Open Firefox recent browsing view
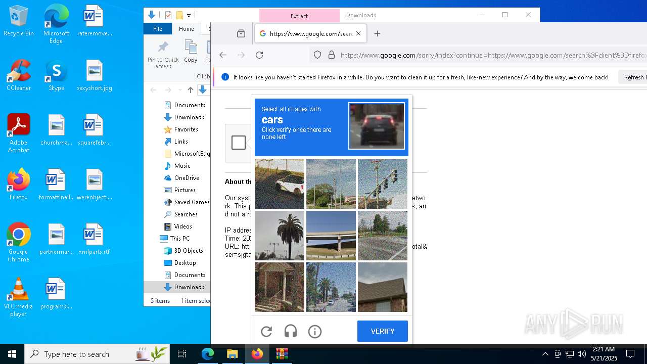Image resolution: width=647 pixels, height=364 pixels. click(241, 34)
